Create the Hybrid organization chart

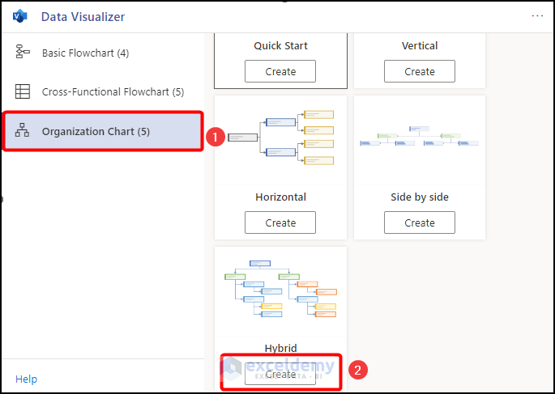point(280,374)
